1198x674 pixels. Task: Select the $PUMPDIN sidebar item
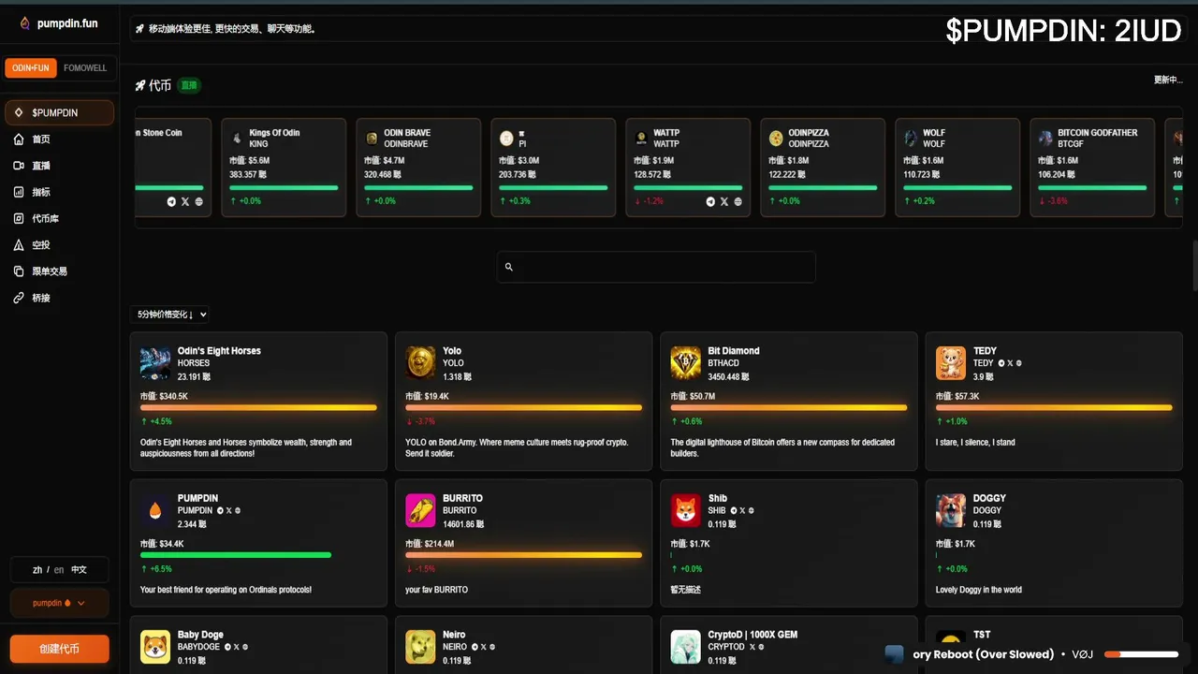point(60,112)
